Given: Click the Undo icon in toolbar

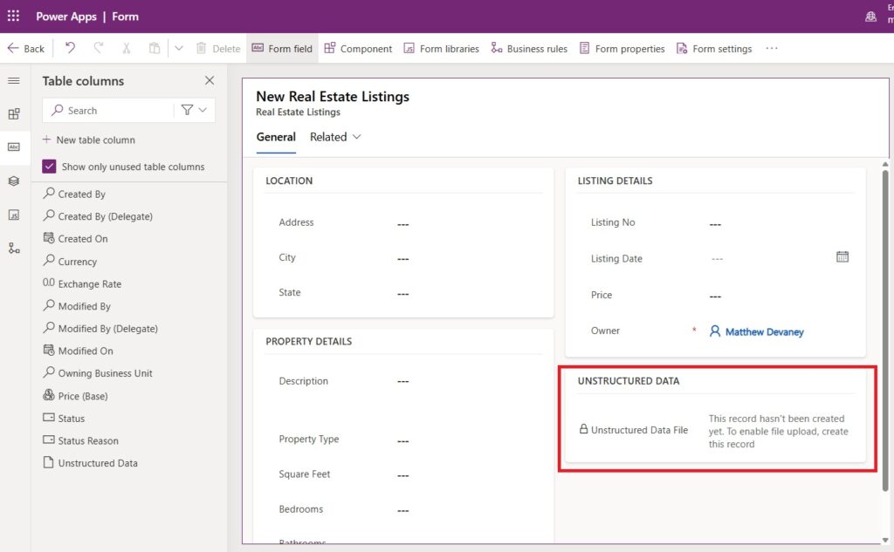Looking at the screenshot, I should [70, 49].
